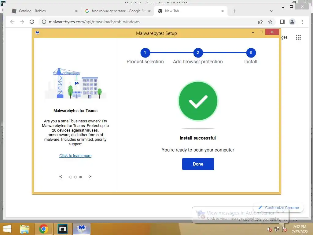
Task: Close the Catalog - Roblox tab
Action: point(76,11)
